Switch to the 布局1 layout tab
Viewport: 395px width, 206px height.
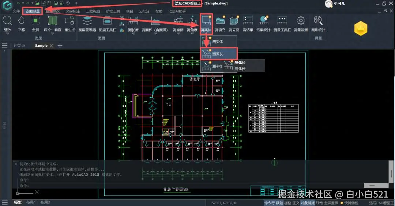coord(31,202)
